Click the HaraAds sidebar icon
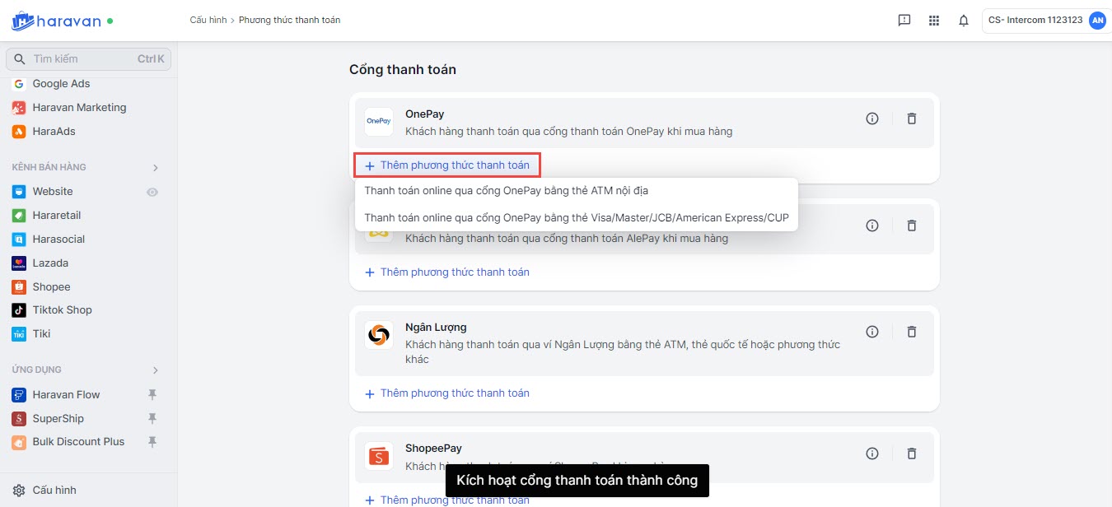 tap(19, 132)
